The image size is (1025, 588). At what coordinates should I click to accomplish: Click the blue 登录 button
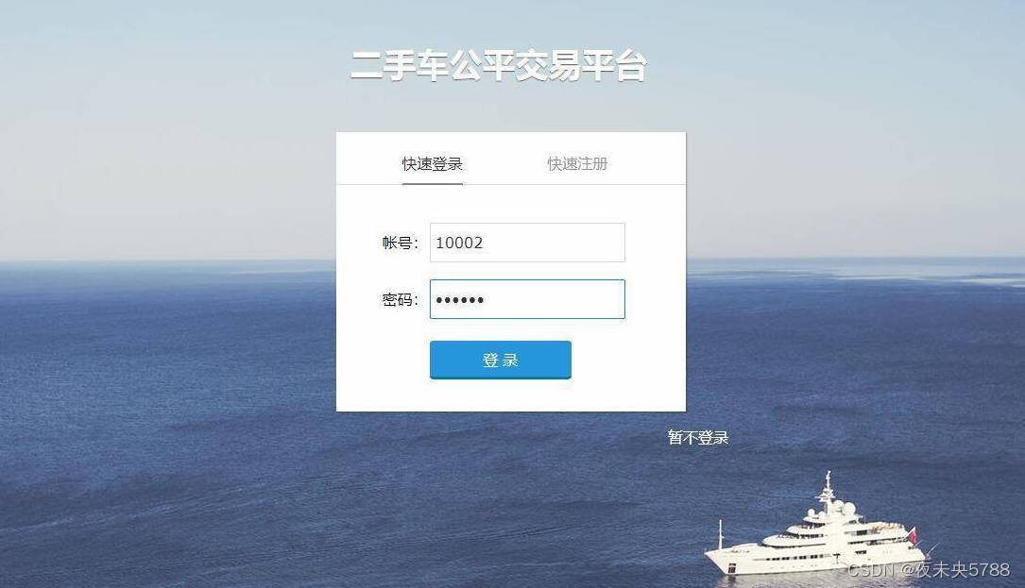pos(500,360)
